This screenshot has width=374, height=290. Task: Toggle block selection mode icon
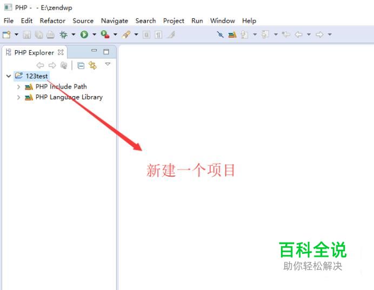coord(146,35)
